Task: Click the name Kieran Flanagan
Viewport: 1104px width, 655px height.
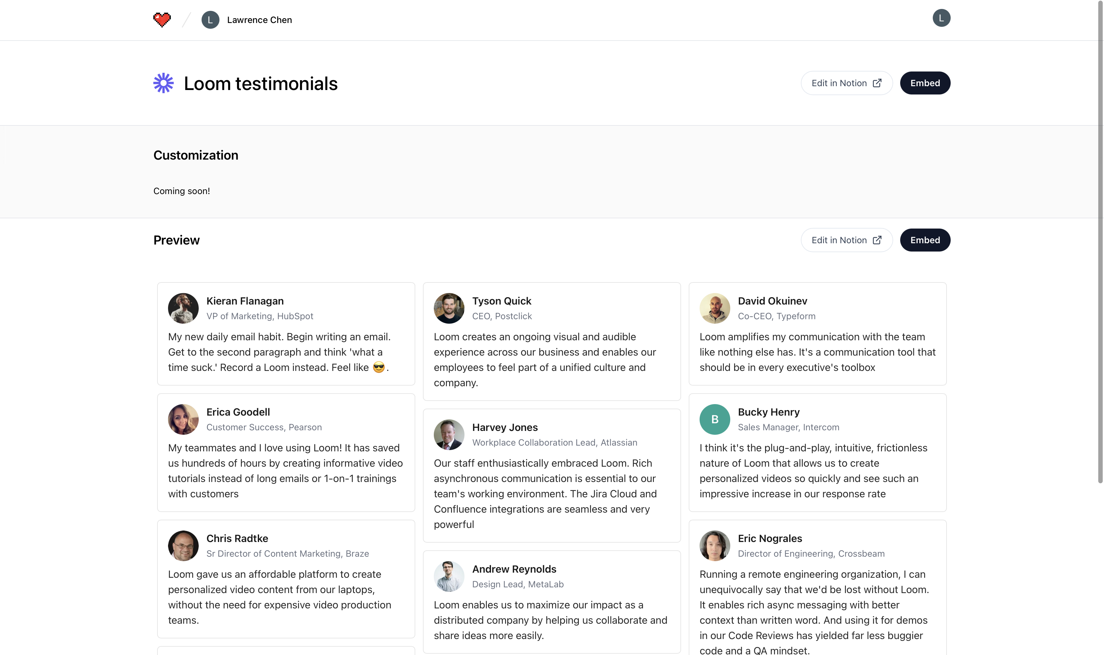Action: coord(245,301)
